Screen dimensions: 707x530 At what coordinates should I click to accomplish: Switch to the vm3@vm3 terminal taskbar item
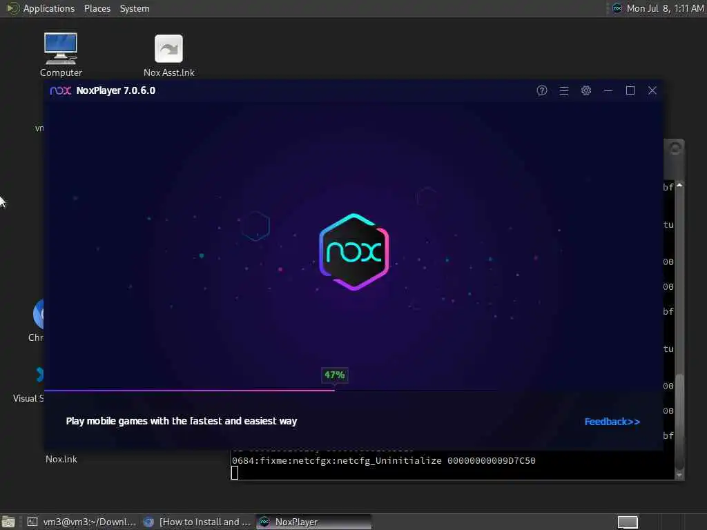(81, 522)
